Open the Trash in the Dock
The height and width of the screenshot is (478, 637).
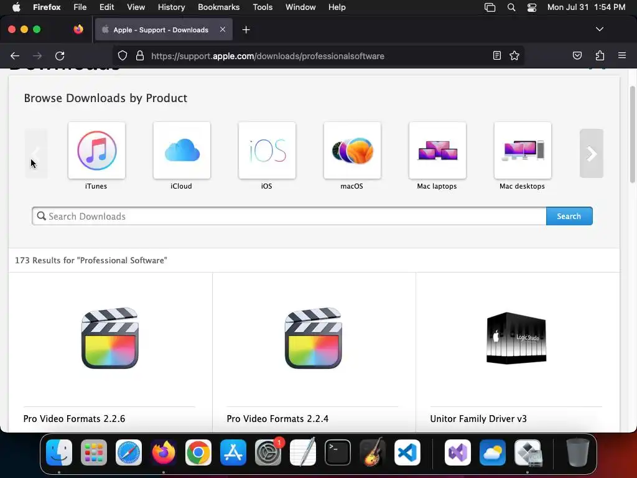[578, 452]
